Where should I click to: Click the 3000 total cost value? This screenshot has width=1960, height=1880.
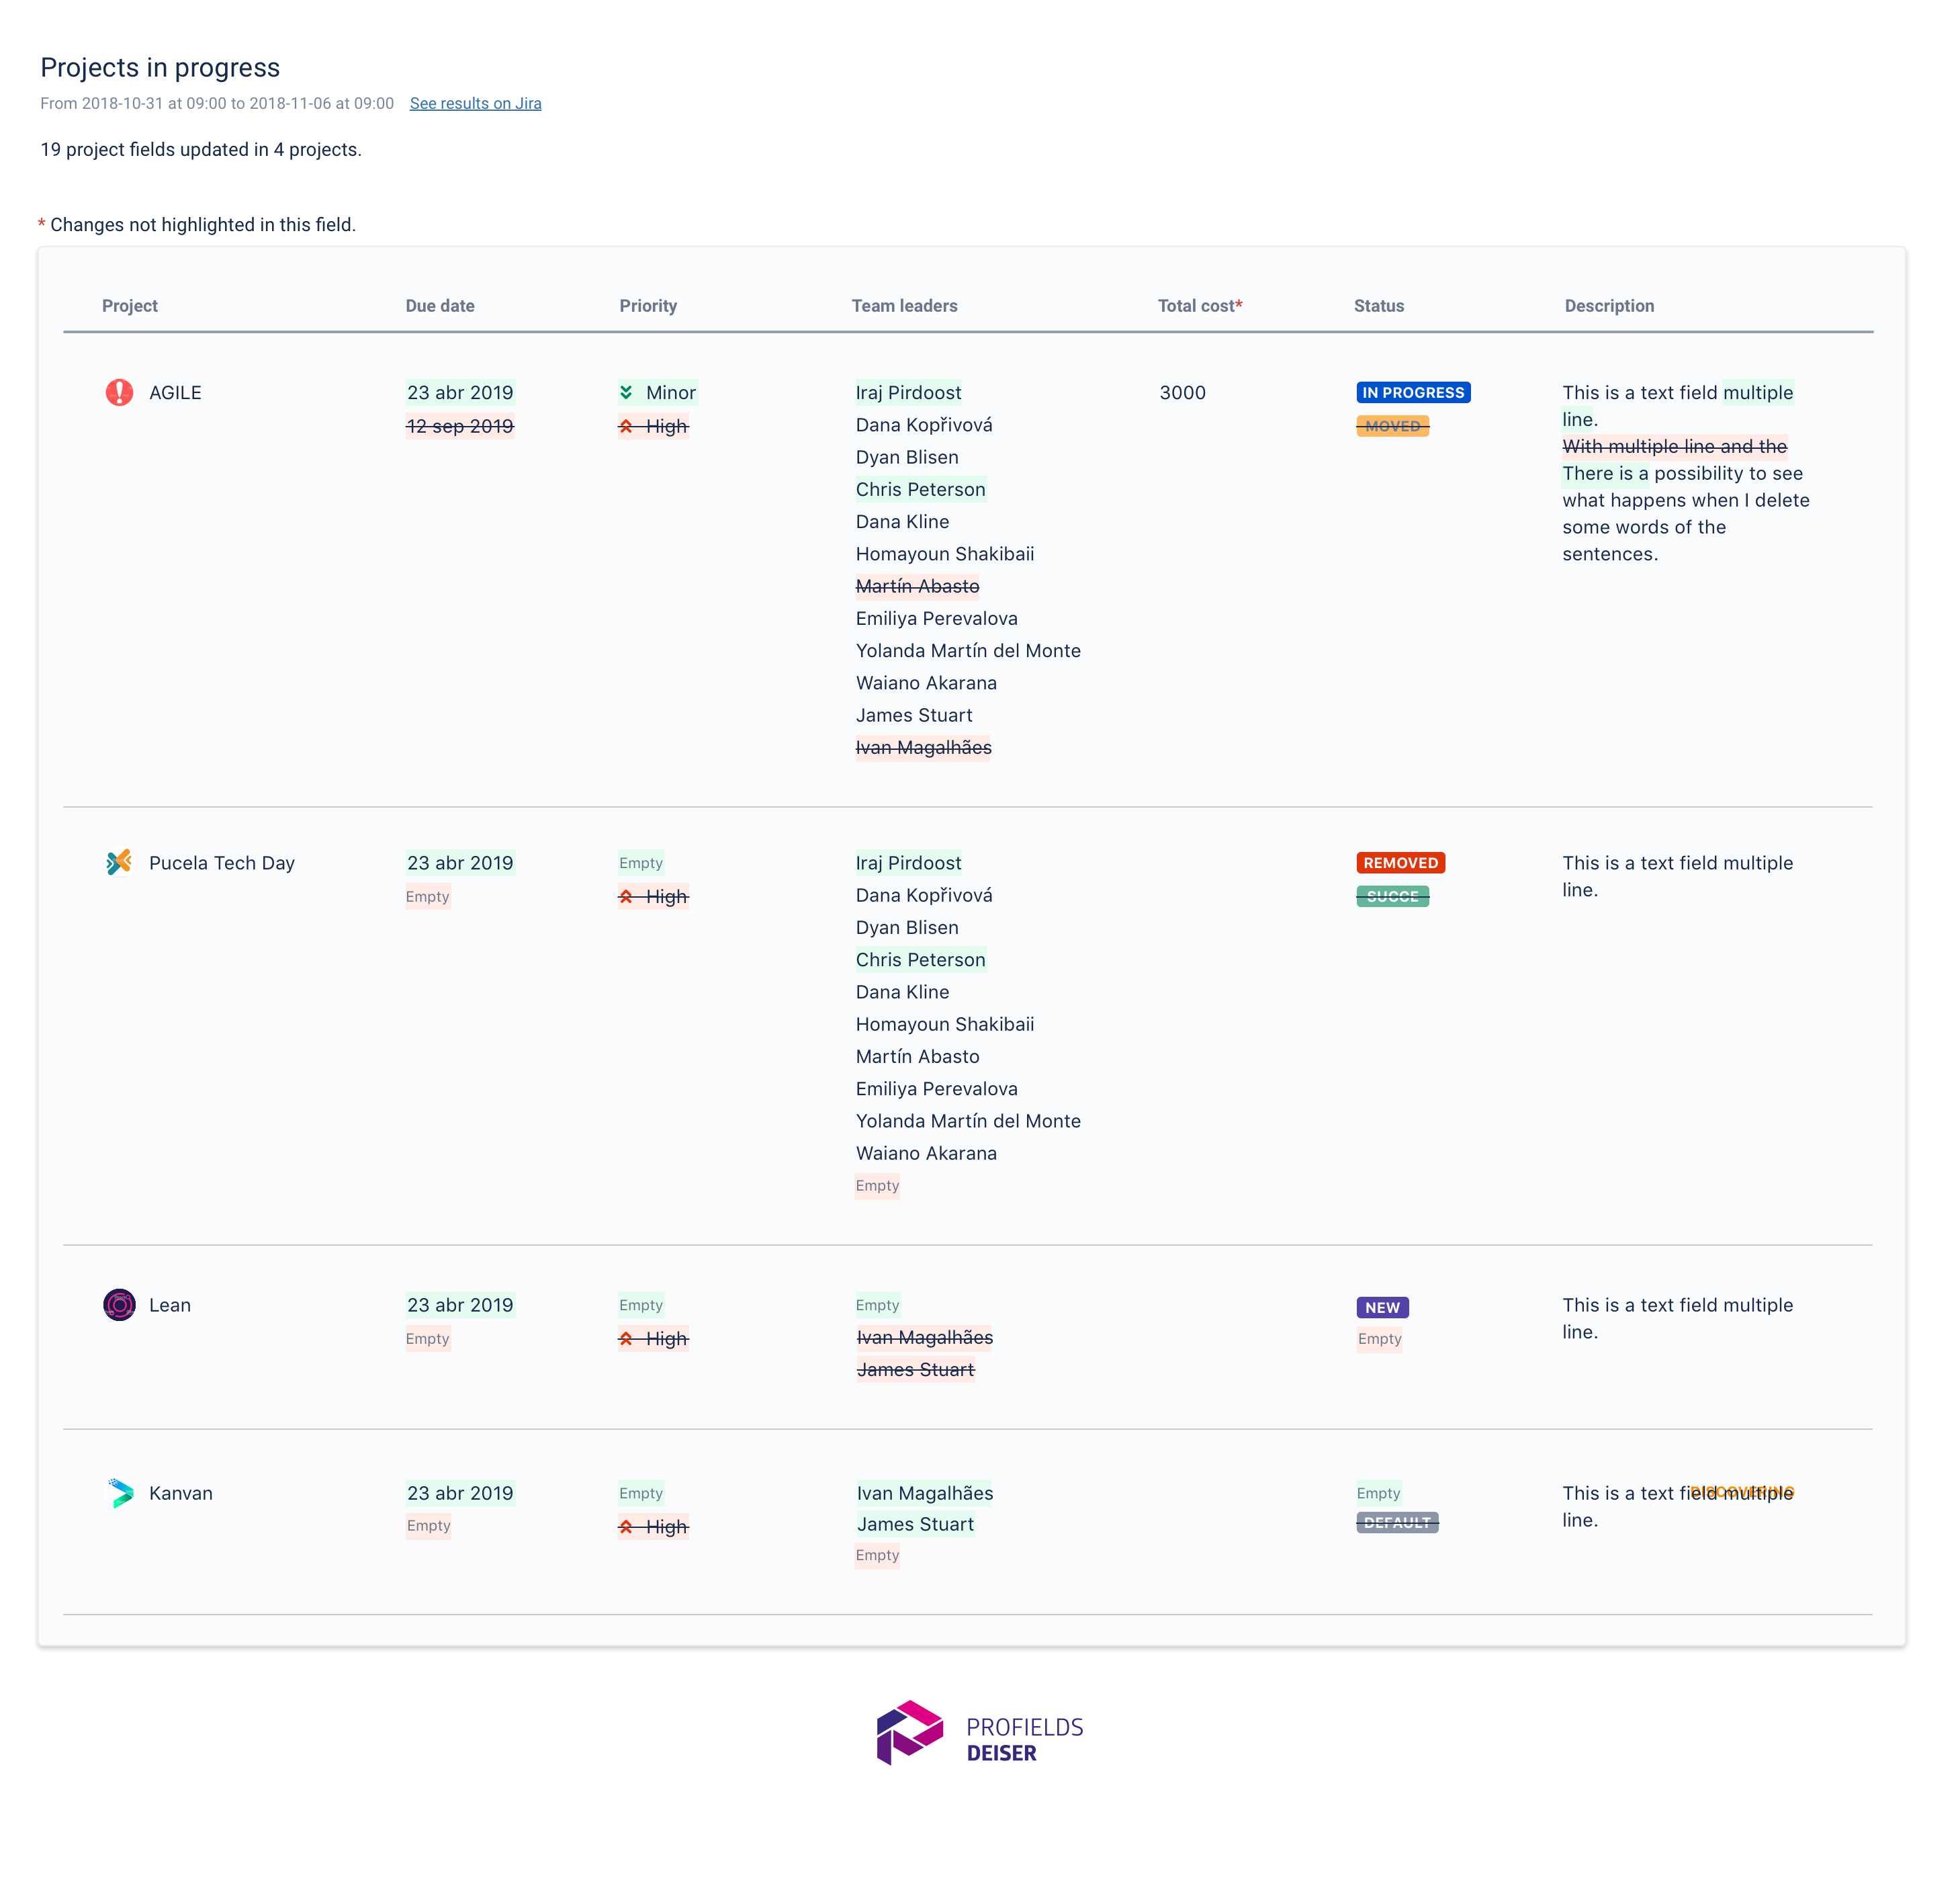(1182, 392)
